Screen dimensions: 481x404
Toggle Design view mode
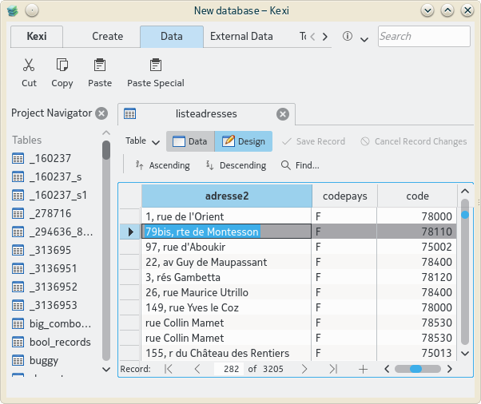pyautogui.click(x=243, y=141)
